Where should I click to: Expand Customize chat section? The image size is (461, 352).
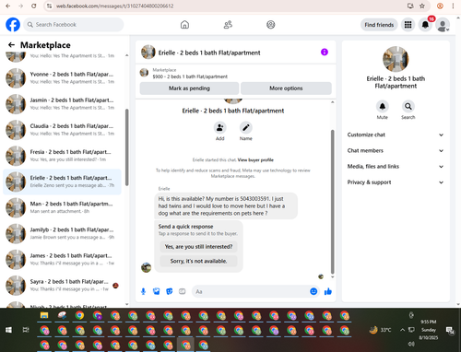396,135
